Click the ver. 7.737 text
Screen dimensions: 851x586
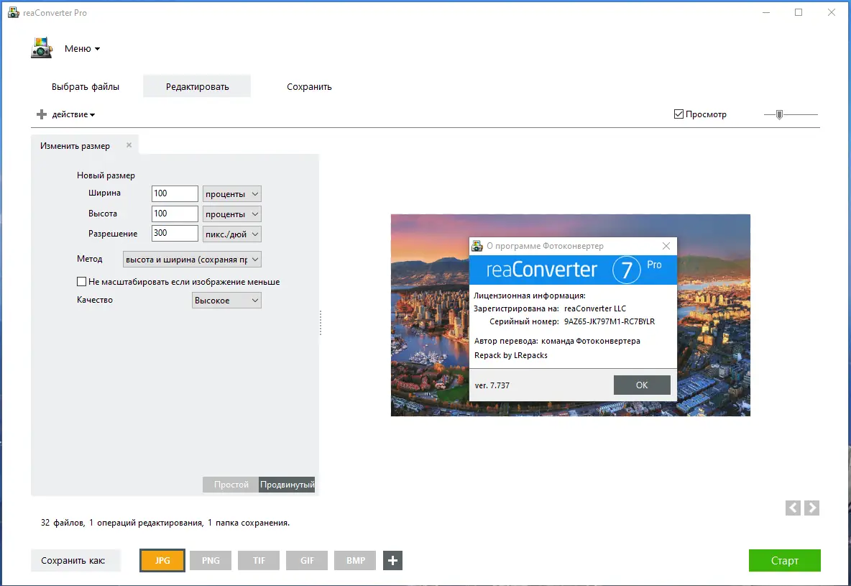point(492,385)
